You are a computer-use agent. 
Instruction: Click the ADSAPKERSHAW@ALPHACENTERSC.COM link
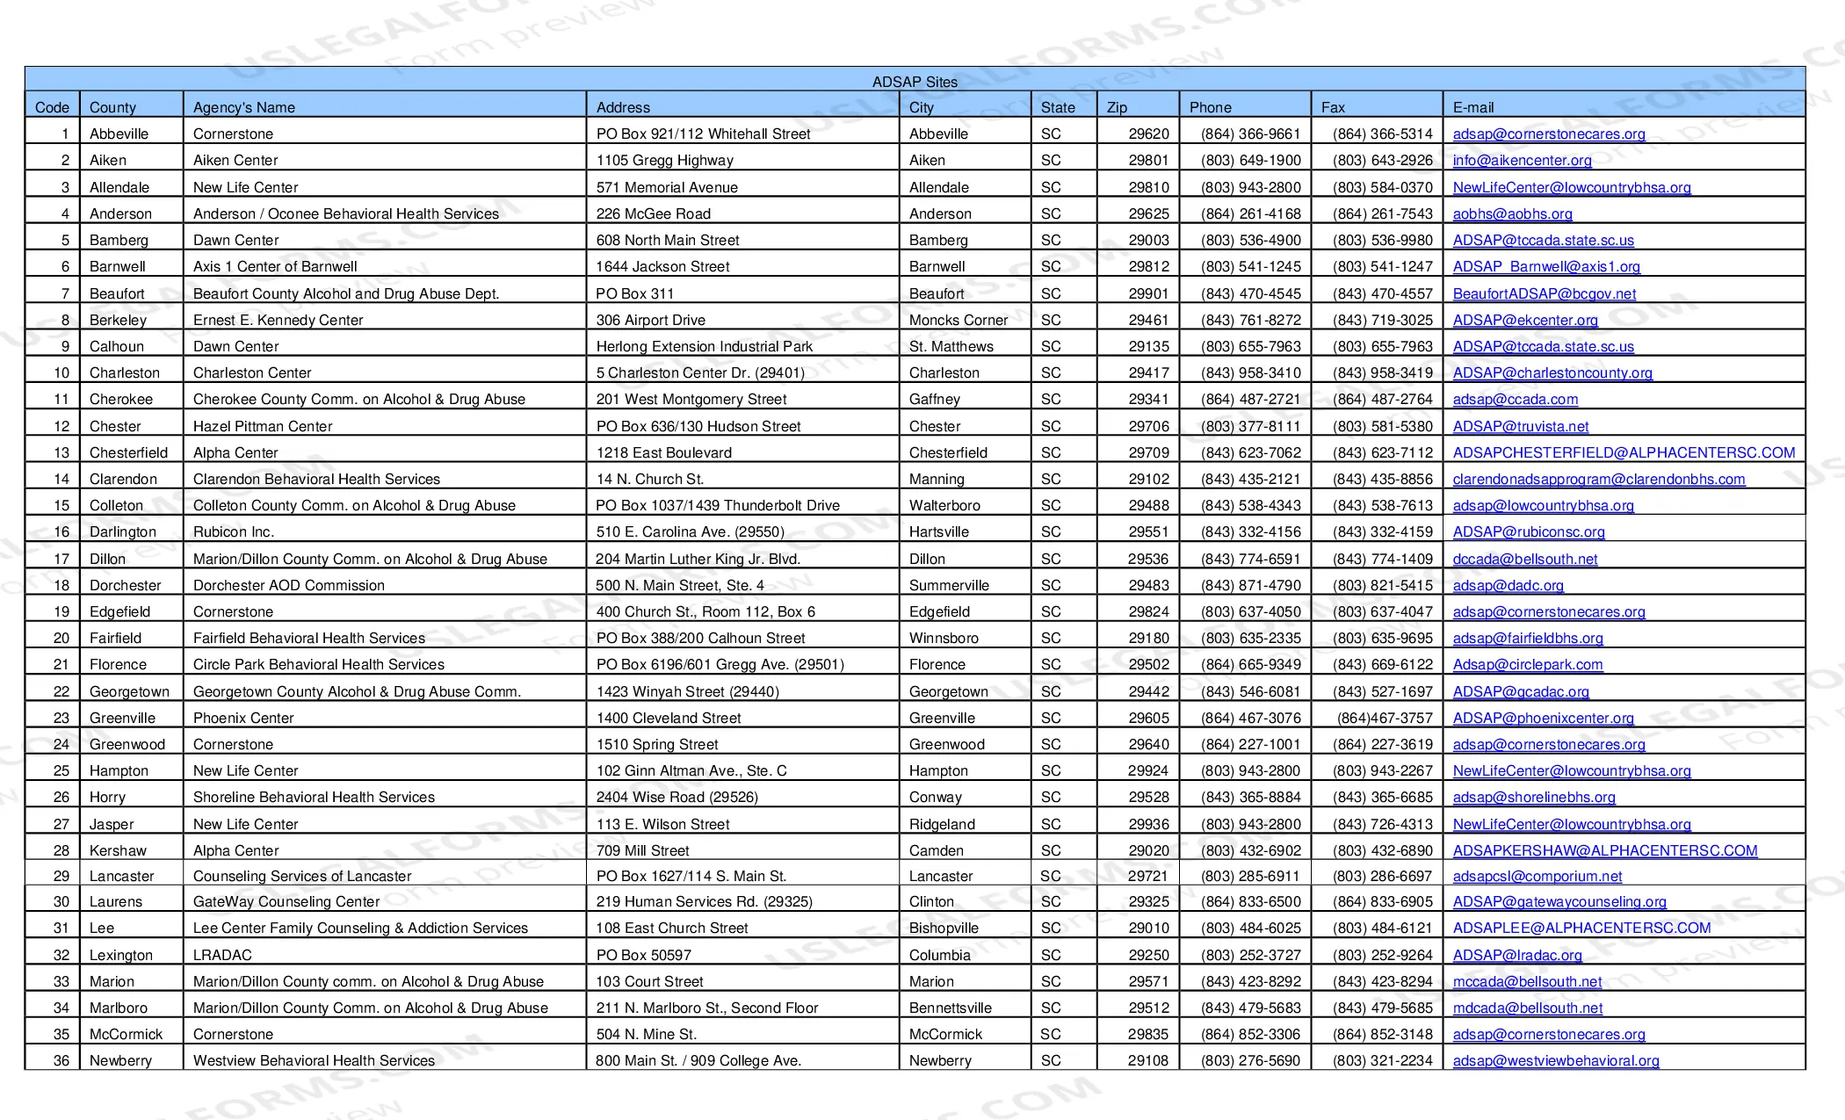1605,850
